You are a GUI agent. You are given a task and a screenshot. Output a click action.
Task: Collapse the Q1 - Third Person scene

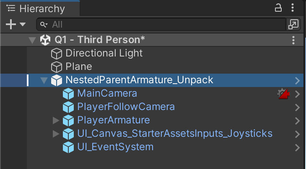(32, 40)
